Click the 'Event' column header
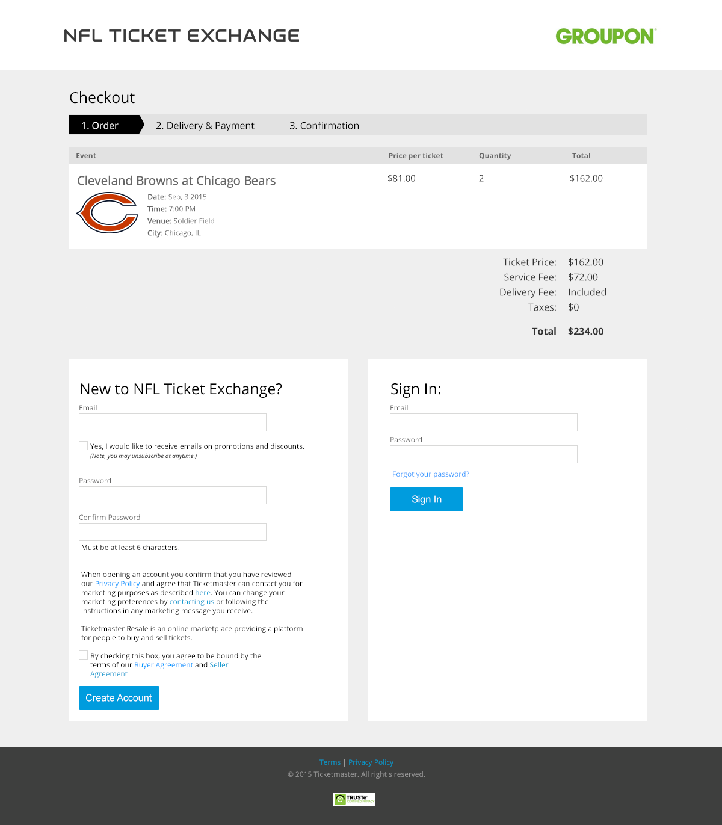 86,155
